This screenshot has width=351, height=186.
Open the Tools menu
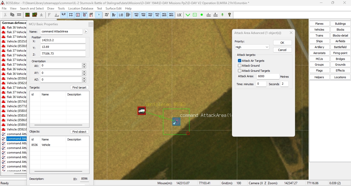[x=61, y=8]
